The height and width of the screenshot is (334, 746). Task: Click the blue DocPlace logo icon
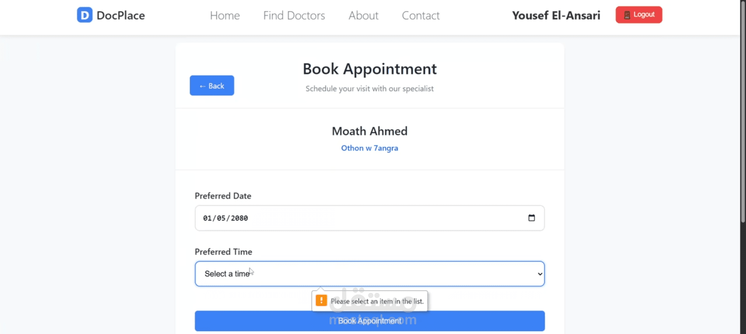click(84, 15)
